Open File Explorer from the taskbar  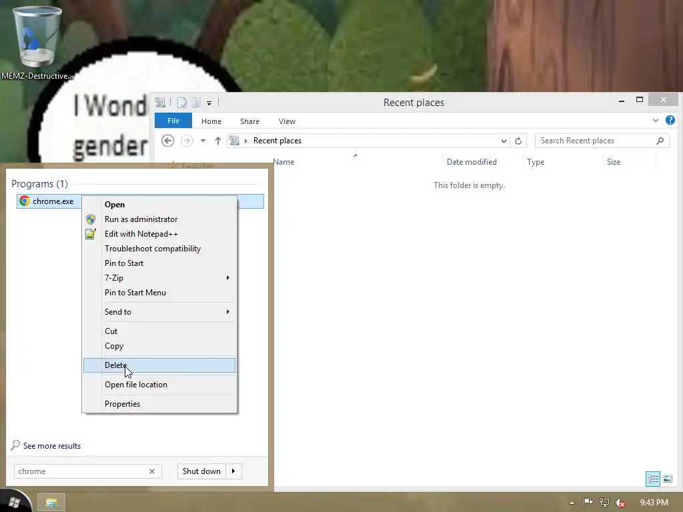51,503
